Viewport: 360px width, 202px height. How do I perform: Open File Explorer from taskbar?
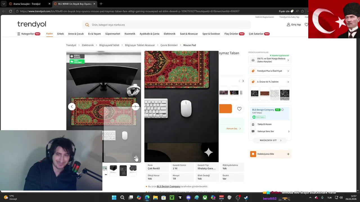(x=155, y=198)
